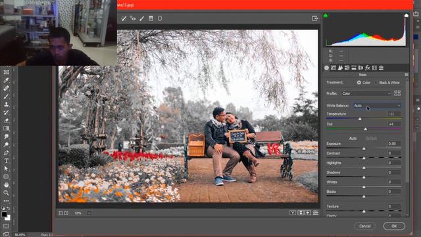Open the Profile dropdown
This screenshot has width=421, height=237.
coord(366,93)
